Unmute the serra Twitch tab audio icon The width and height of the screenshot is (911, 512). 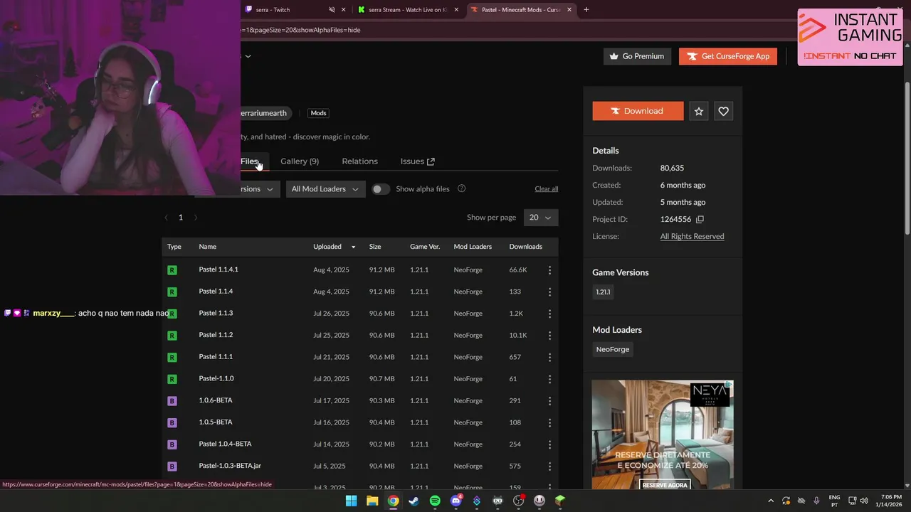pyautogui.click(x=332, y=10)
